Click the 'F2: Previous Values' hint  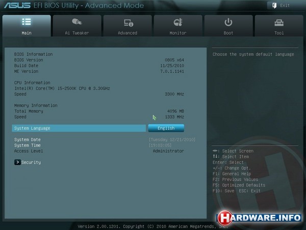click(235, 179)
